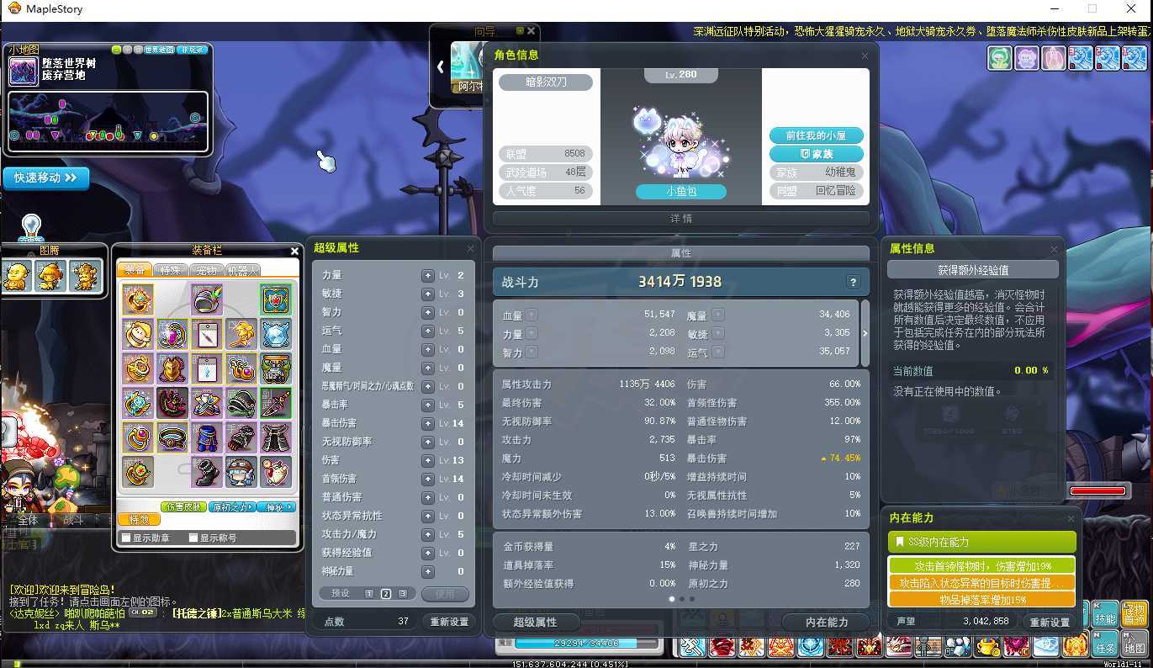Switch to the Equipment (装备) tab
The image size is (1153, 668).
click(135, 269)
